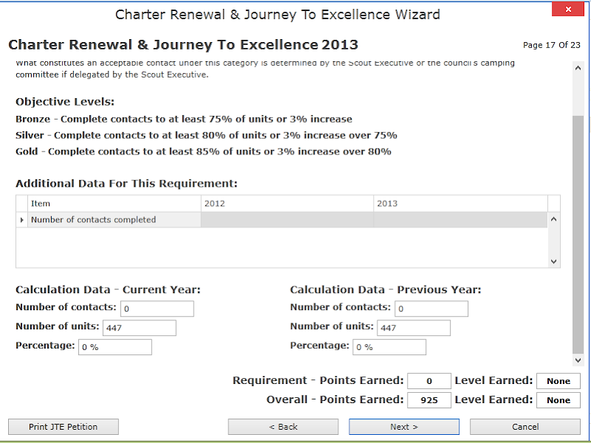The image size is (591, 443).
Task: Click Current Year Number of contacts field
Action: [x=157, y=309]
